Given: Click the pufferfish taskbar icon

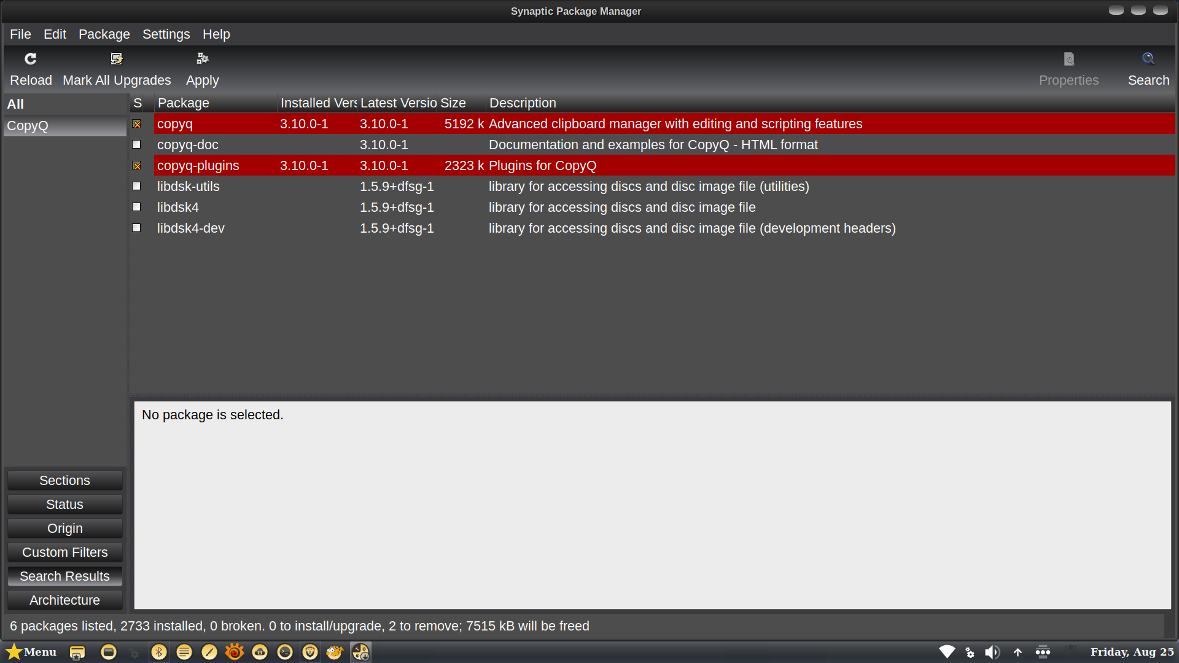Looking at the screenshot, I should point(335,652).
